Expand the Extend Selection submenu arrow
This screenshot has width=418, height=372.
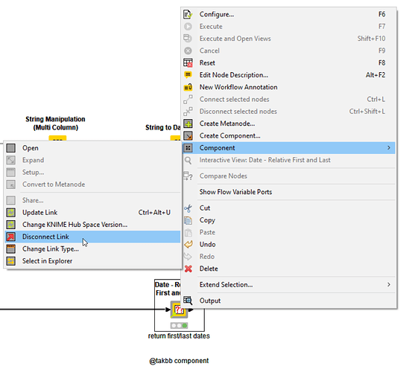[389, 284]
